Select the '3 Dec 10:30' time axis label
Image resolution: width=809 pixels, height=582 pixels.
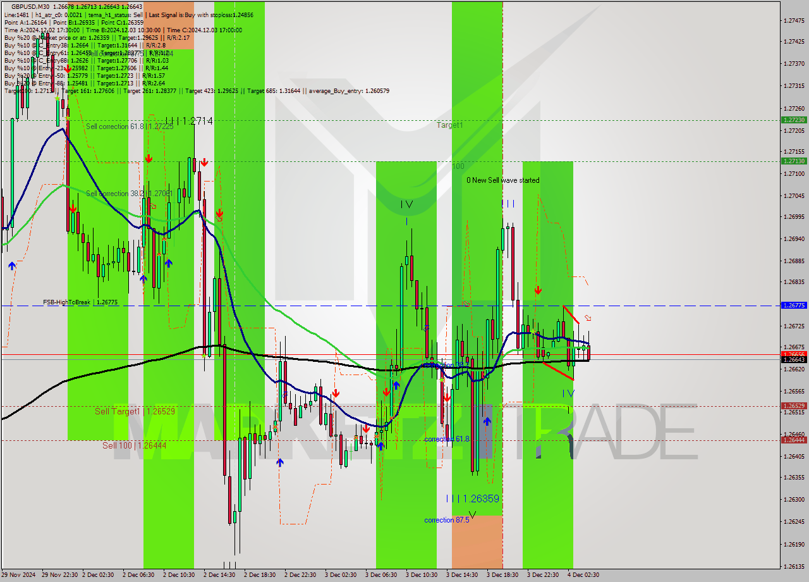coord(422,575)
